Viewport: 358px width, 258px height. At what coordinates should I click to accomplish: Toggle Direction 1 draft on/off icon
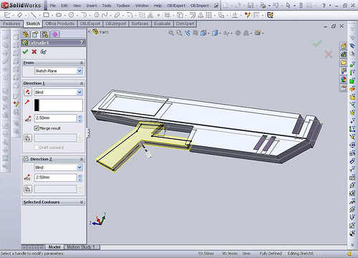pos(28,138)
